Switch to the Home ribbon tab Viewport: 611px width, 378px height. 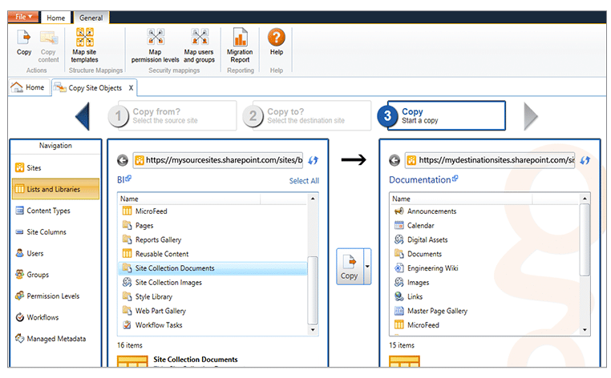(x=55, y=18)
